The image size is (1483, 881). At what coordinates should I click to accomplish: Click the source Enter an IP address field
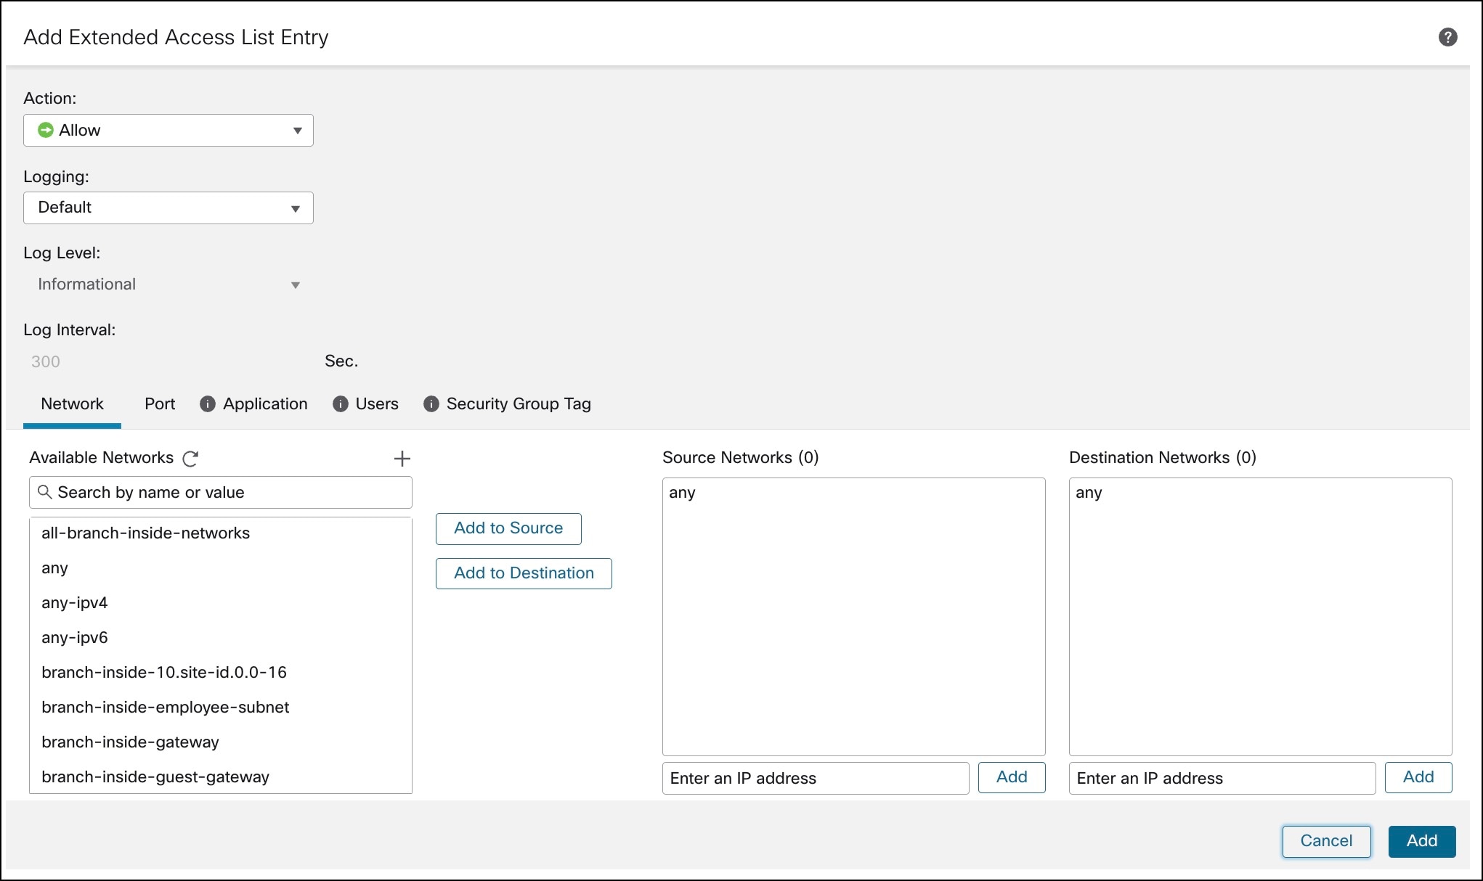815,778
